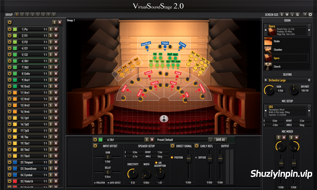Switch to group 8 tab
This screenshot has width=317, height=190.
tap(54, 15)
